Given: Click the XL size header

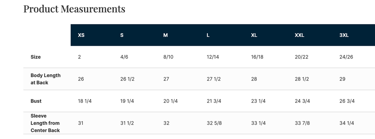Looking at the screenshot, I should (254, 35).
